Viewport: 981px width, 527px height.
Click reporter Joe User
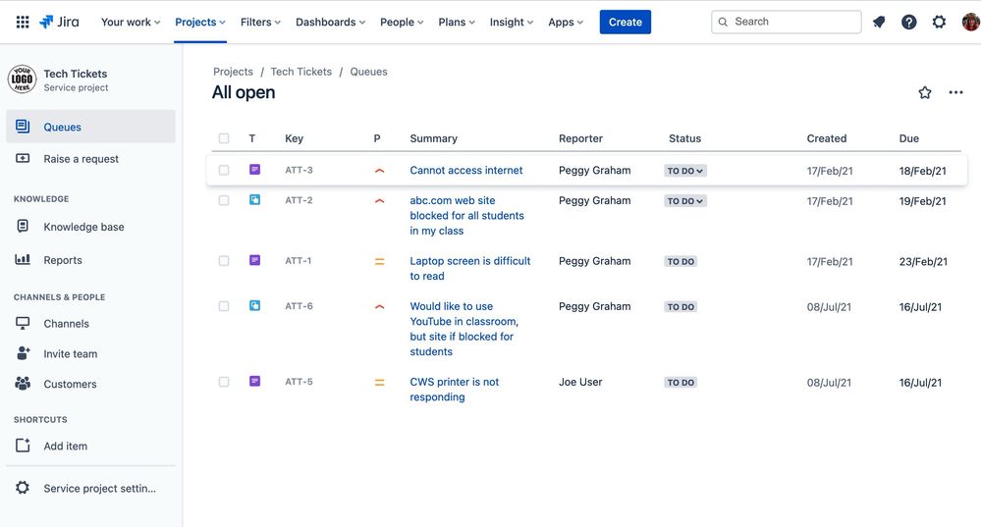click(580, 382)
